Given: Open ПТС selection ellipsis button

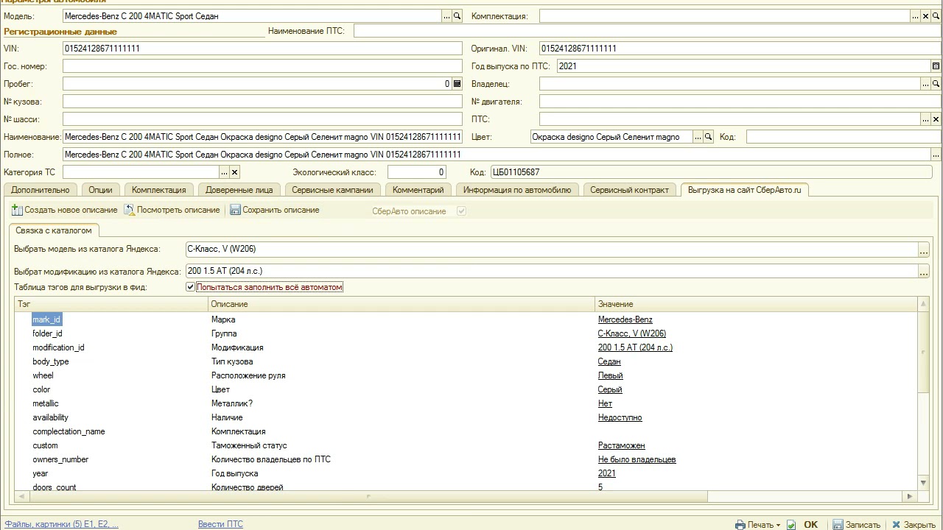Looking at the screenshot, I should tap(926, 119).
